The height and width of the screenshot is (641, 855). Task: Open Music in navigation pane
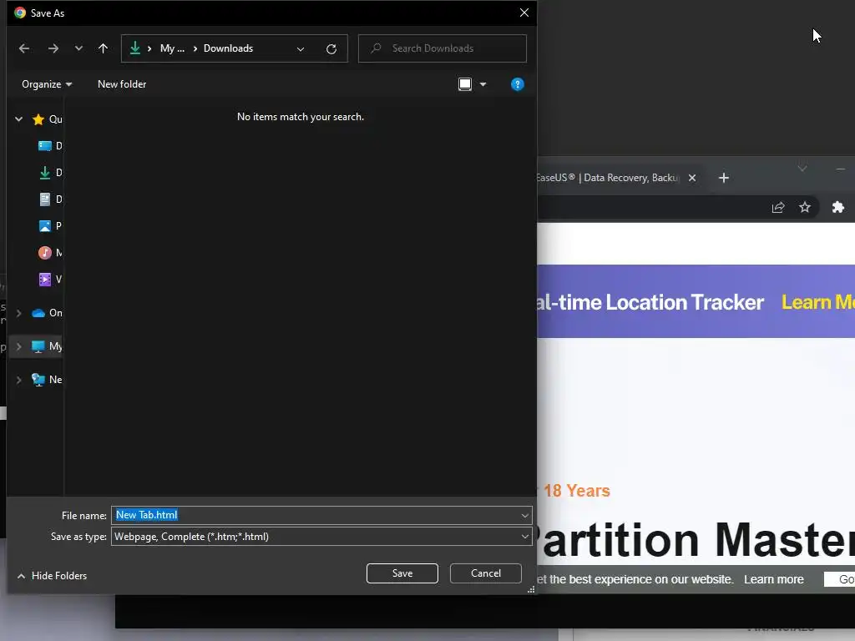[50, 253]
